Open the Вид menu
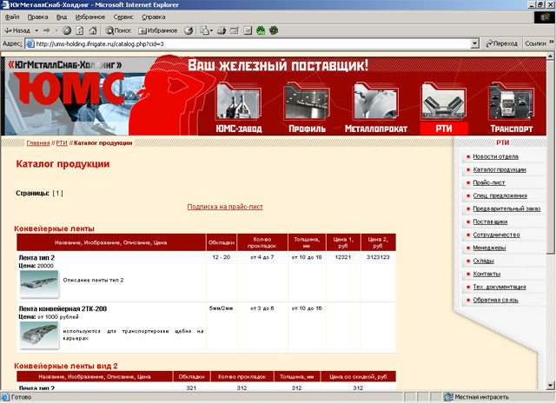The height and width of the screenshot is (404, 556). coord(62,17)
